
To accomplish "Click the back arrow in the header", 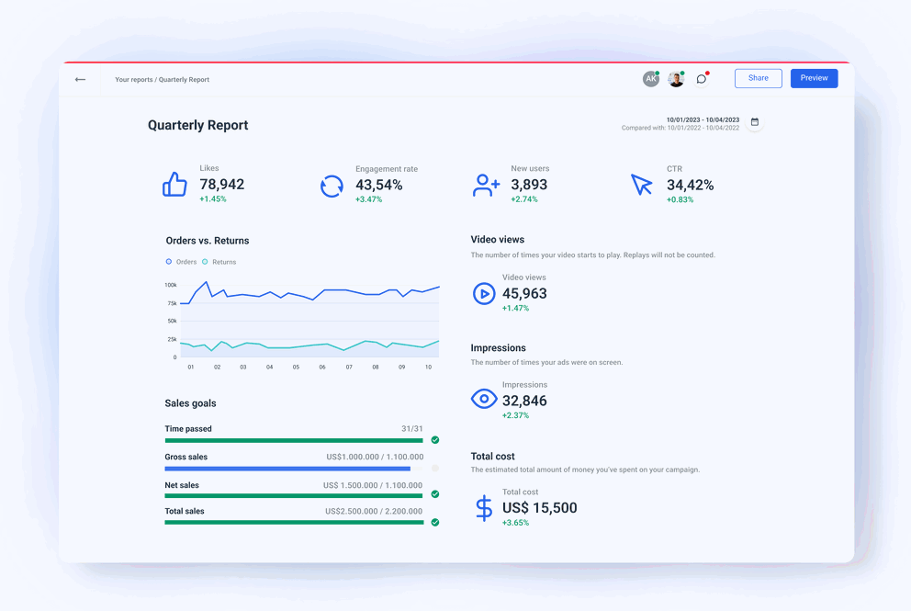I will coord(80,79).
